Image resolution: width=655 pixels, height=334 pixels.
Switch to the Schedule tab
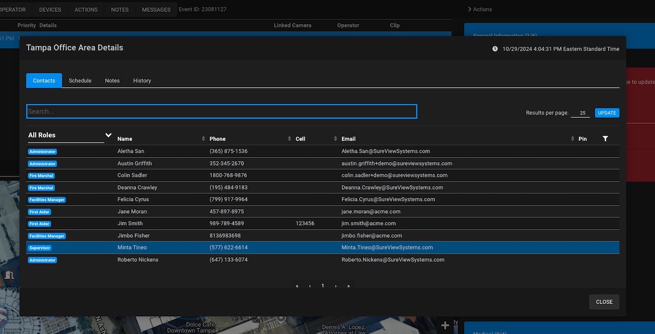pos(80,81)
